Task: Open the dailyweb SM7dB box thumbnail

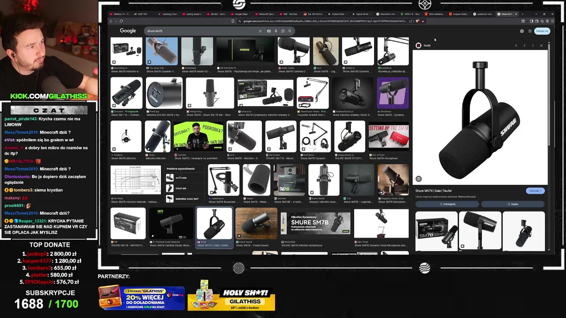Action: tap(289, 180)
